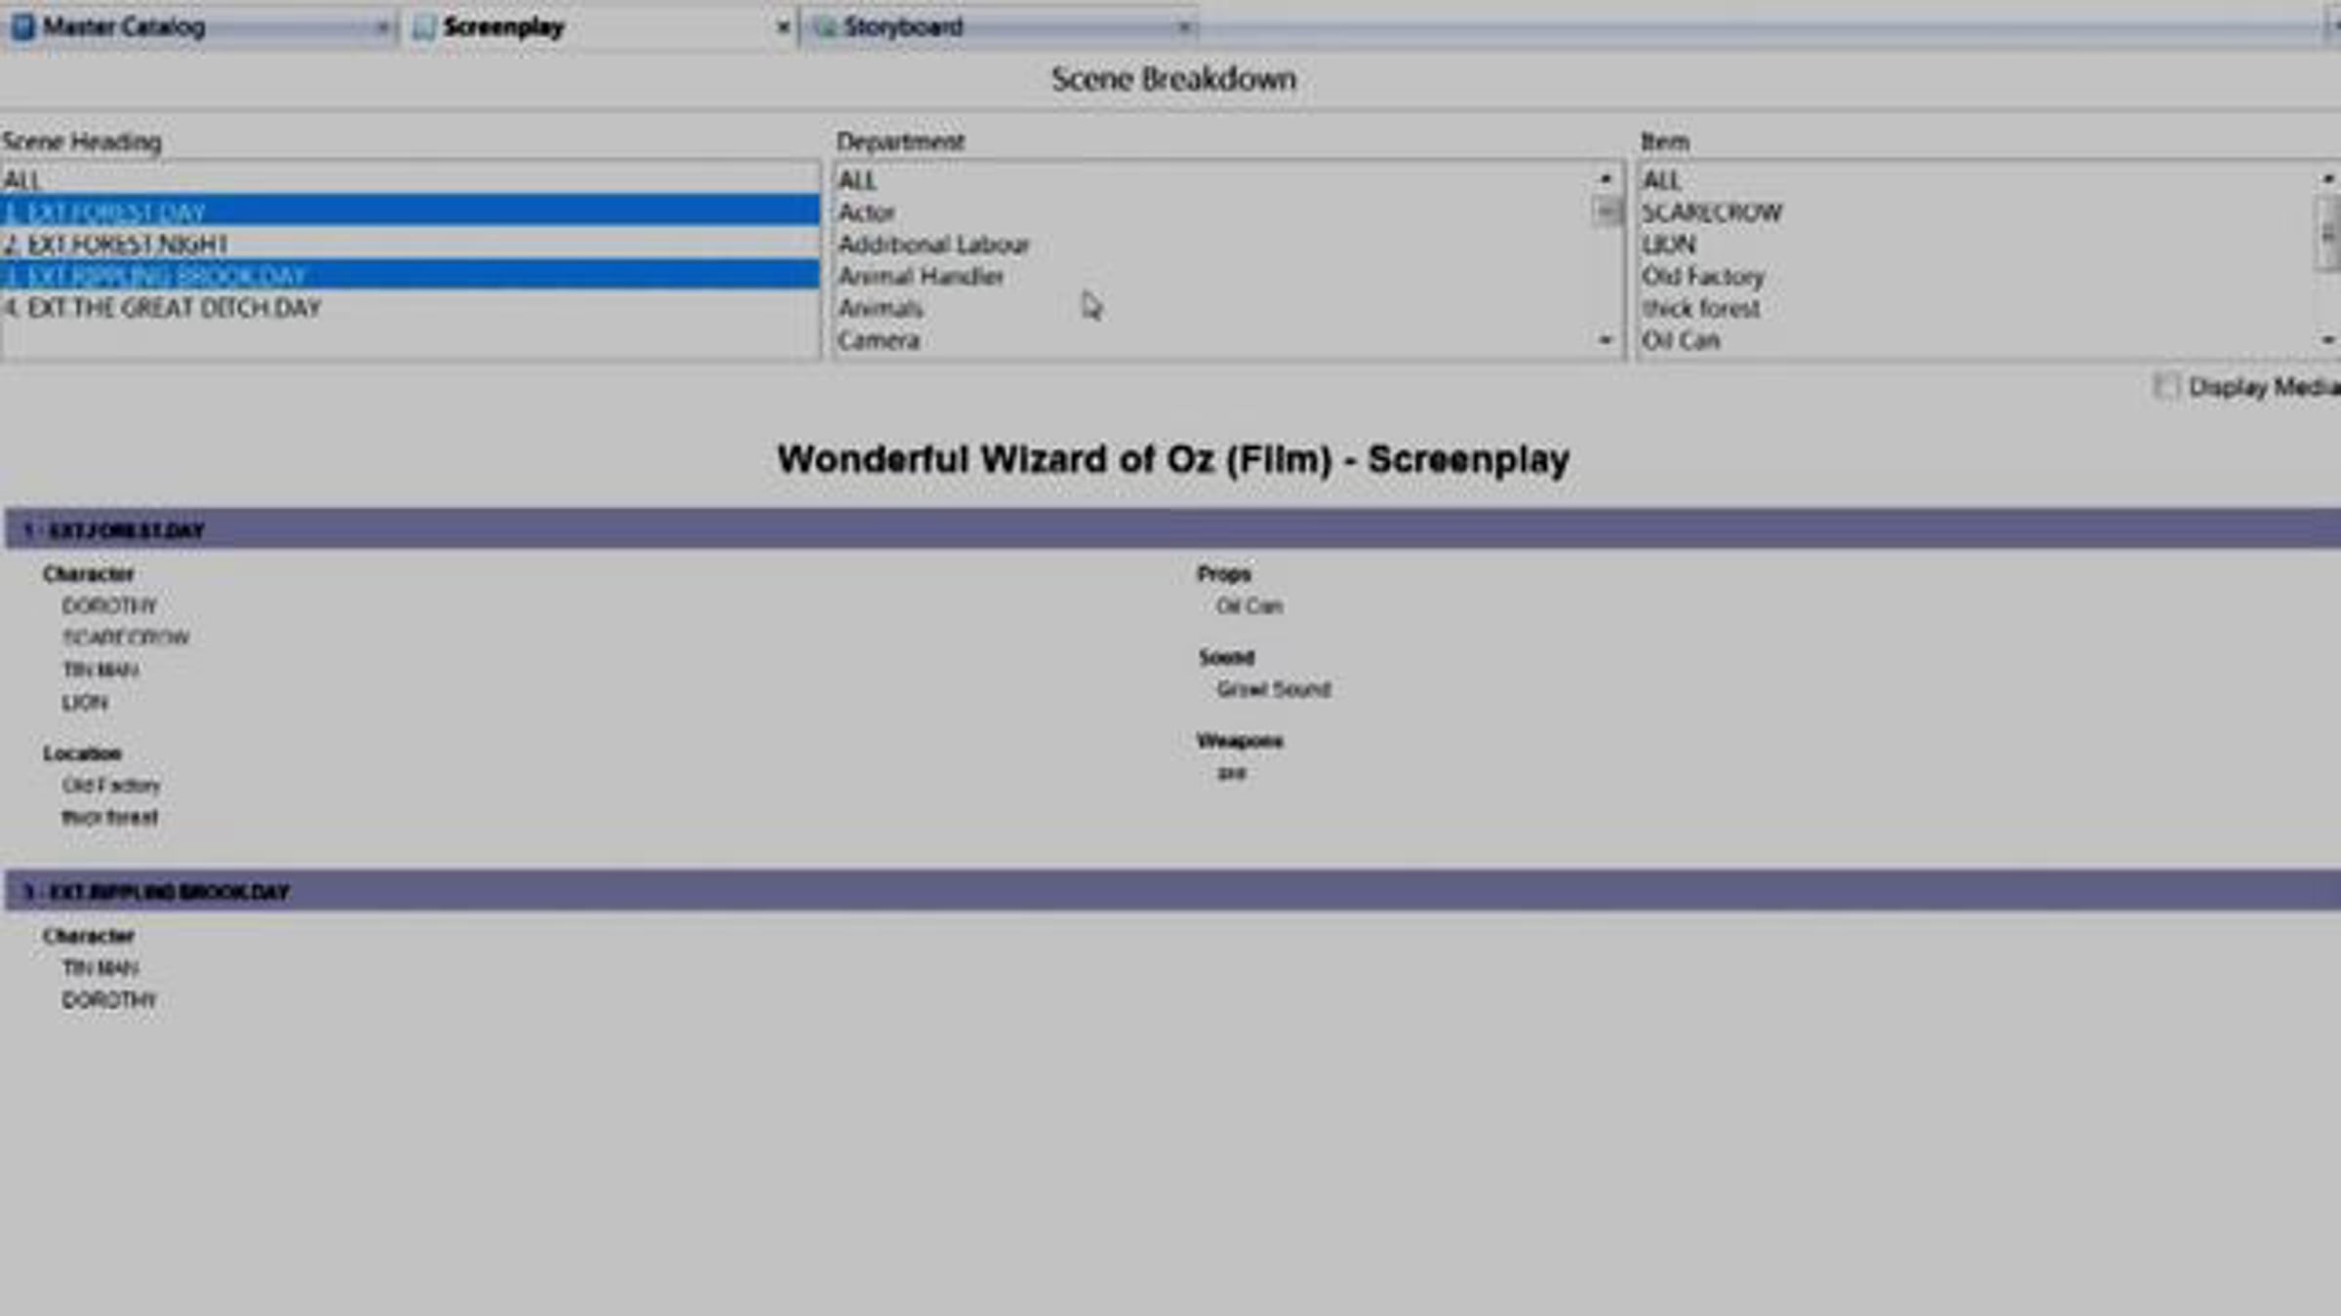Select scene 1. EXT.FOREST.DAY in Scene Heading list
Screen dimensions: 2341x1316
click(410, 212)
